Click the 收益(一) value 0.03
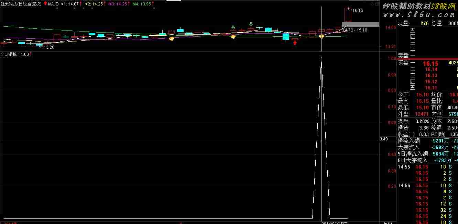Viewport: 458px width, 224px height. tap(424, 135)
